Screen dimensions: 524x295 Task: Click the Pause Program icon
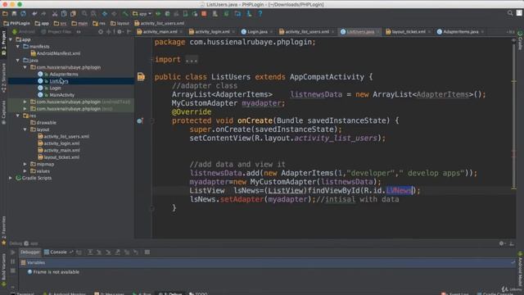(x=13, y=261)
